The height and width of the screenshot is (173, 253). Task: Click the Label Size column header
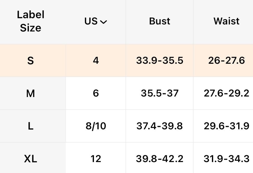pos(30,21)
